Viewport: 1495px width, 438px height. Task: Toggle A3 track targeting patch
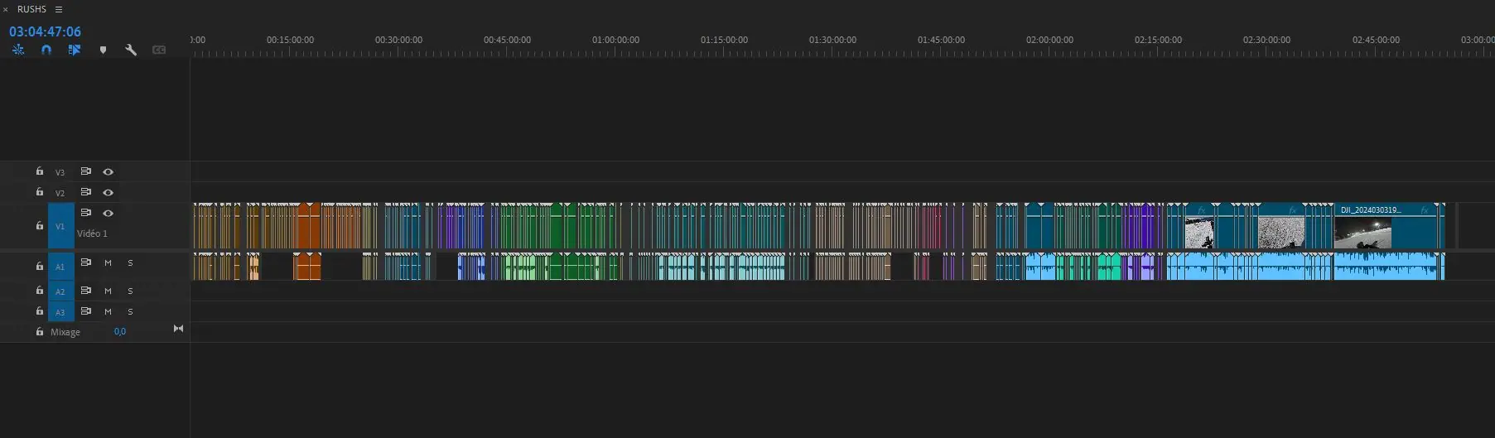(60, 312)
